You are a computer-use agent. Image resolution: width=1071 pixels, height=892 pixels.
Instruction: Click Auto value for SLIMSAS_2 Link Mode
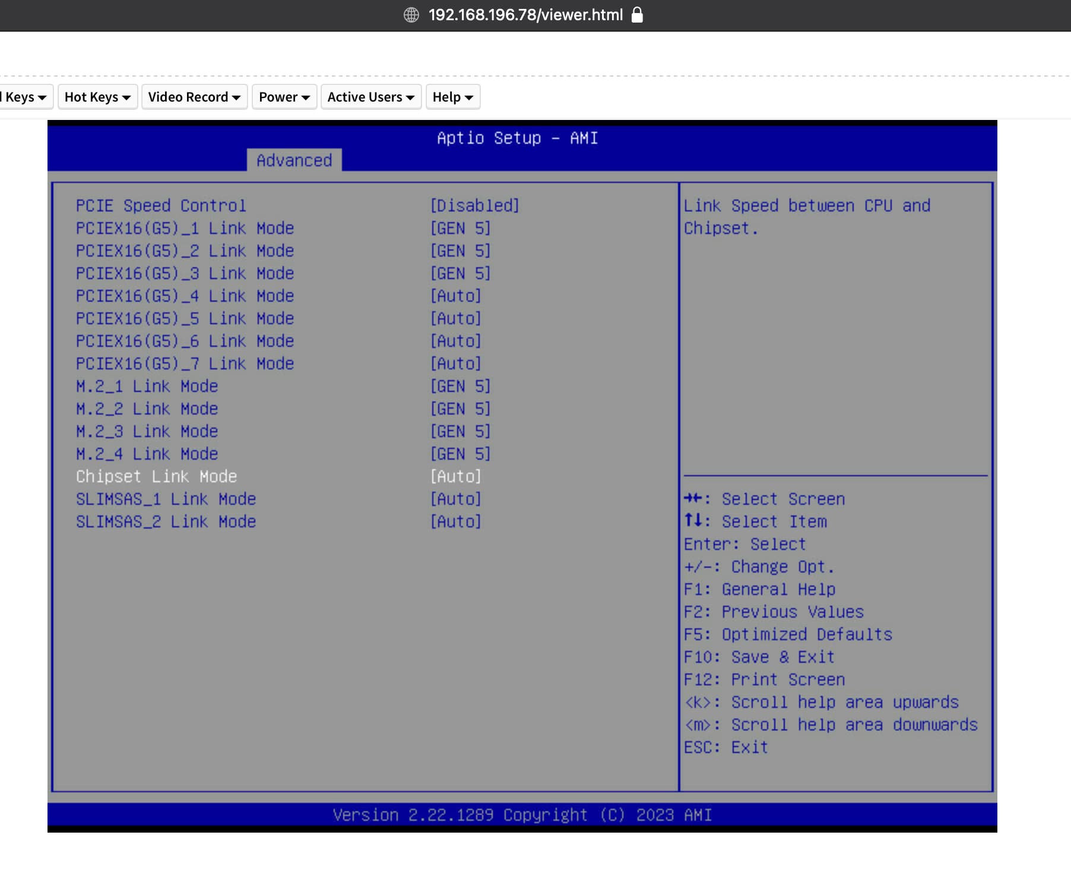coord(455,521)
